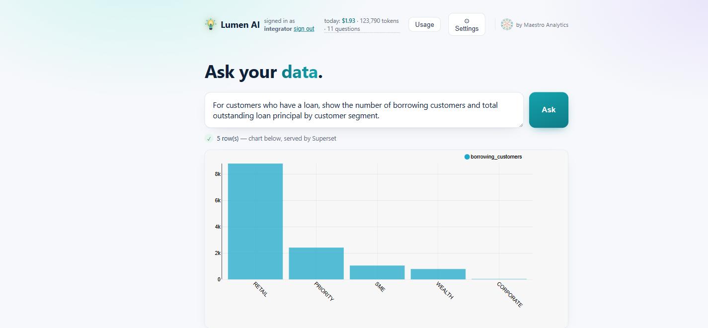The height and width of the screenshot is (328, 708).
Task: Click the 'integrator' username text
Action: [x=278, y=29]
